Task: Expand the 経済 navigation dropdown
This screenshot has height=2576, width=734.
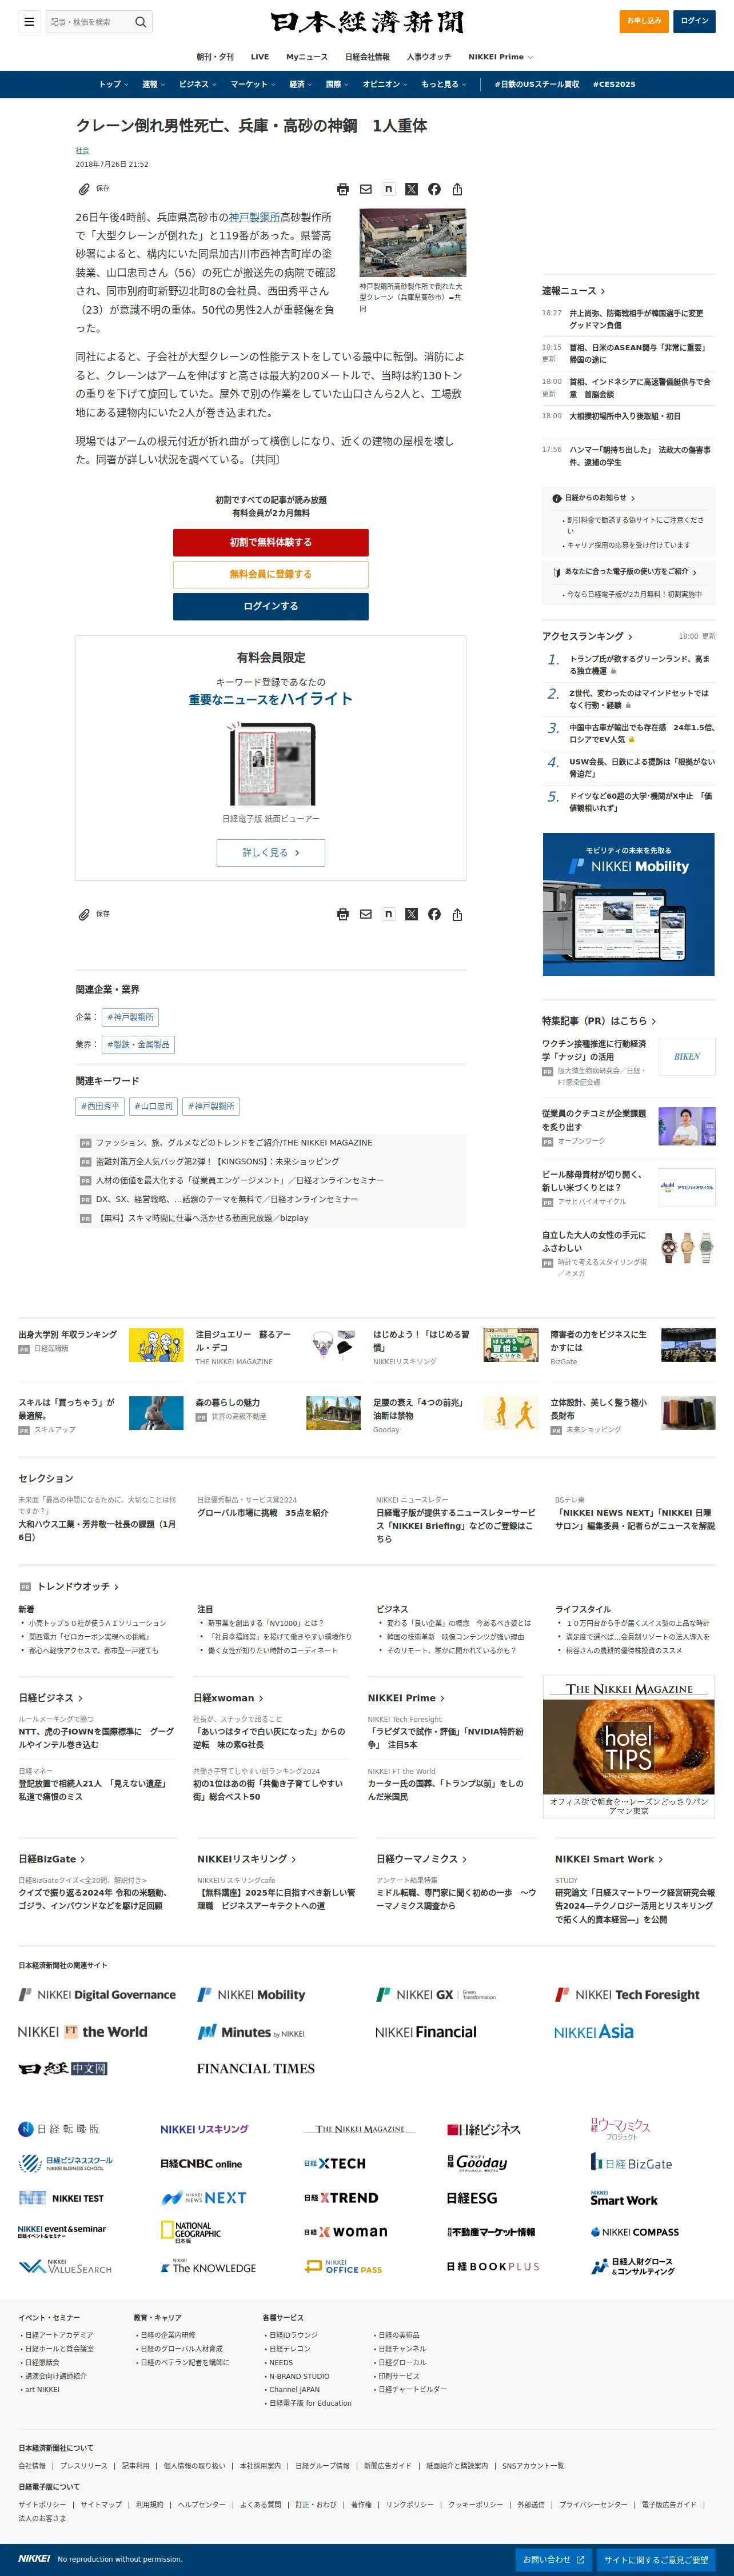Action: [301, 84]
